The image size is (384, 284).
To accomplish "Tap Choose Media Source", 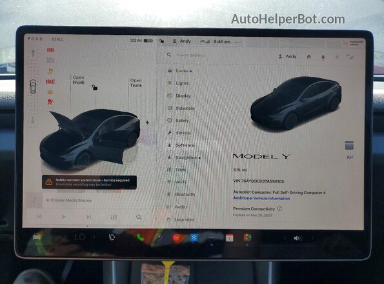I will tap(69, 200).
